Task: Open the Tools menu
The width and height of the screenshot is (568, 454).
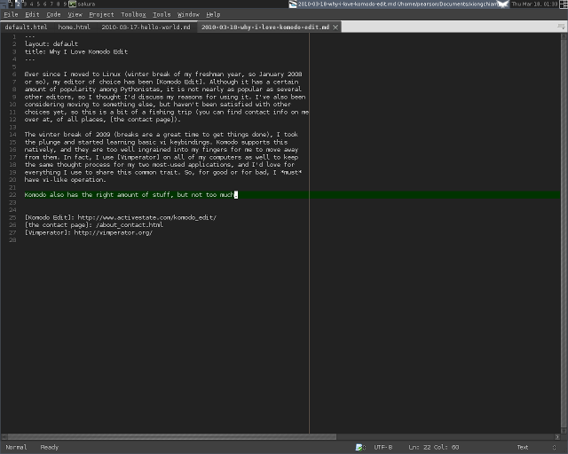Action: point(162,14)
